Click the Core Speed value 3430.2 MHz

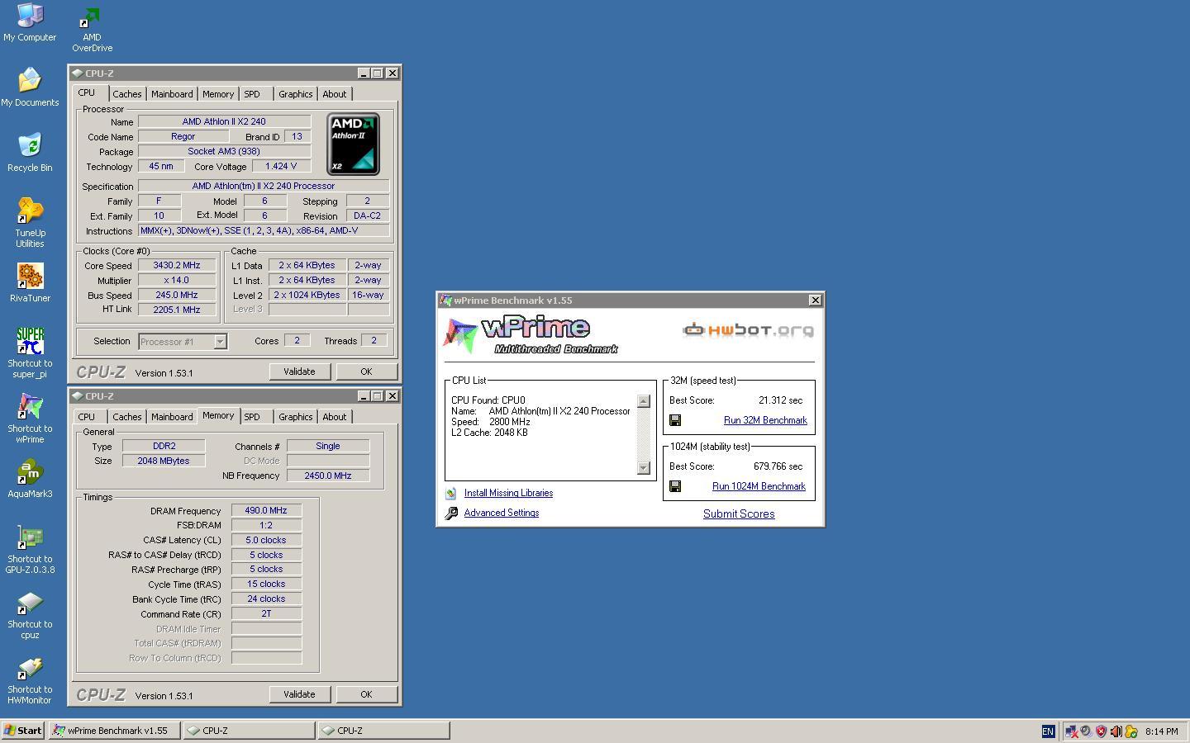[x=177, y=266]
